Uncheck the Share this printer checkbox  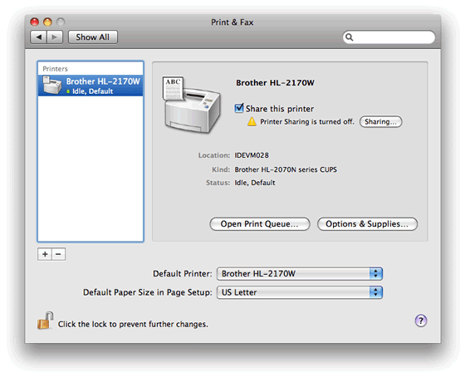click(239, 108)
